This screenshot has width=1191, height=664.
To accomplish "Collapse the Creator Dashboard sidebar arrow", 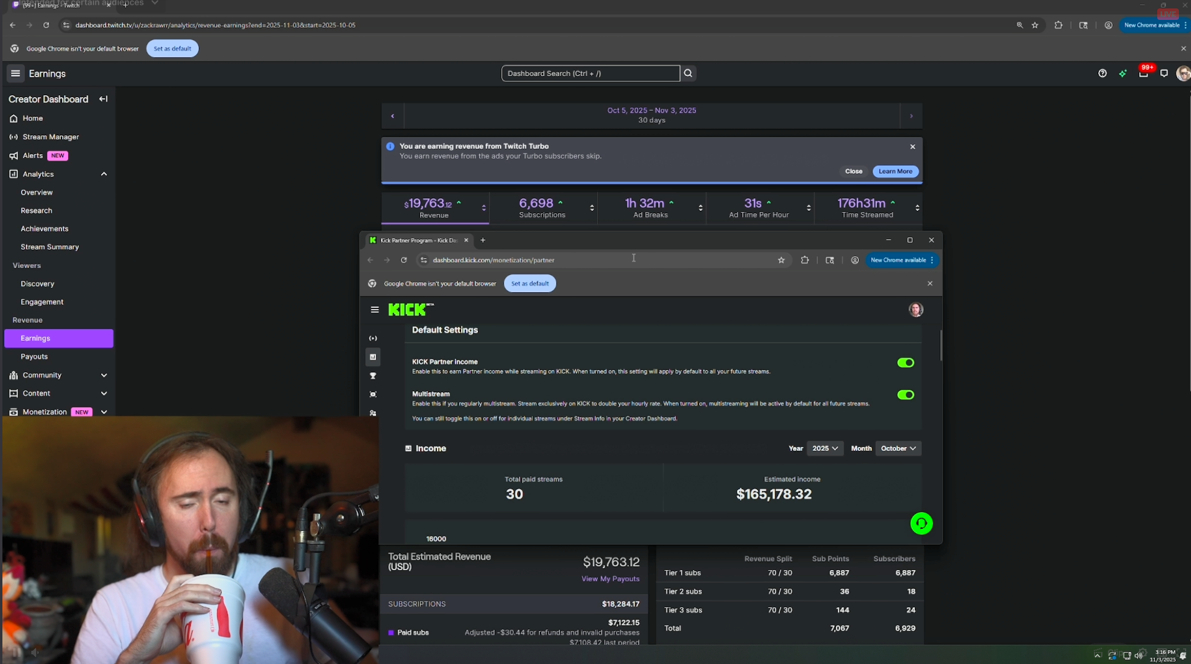I will tap(103, 99).
